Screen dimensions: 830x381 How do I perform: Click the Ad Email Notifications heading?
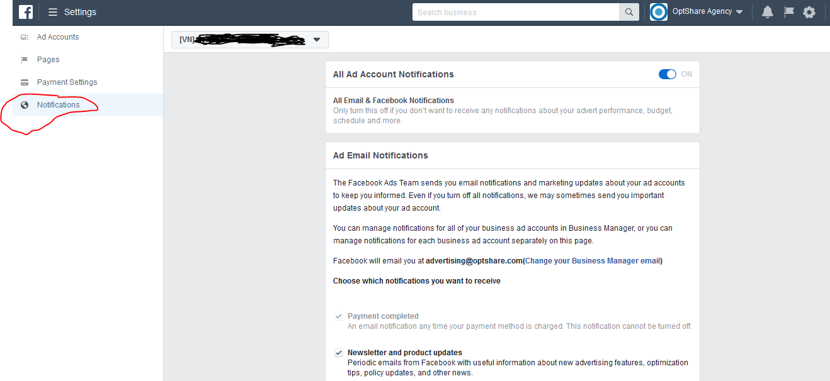(x=380, y=155)
